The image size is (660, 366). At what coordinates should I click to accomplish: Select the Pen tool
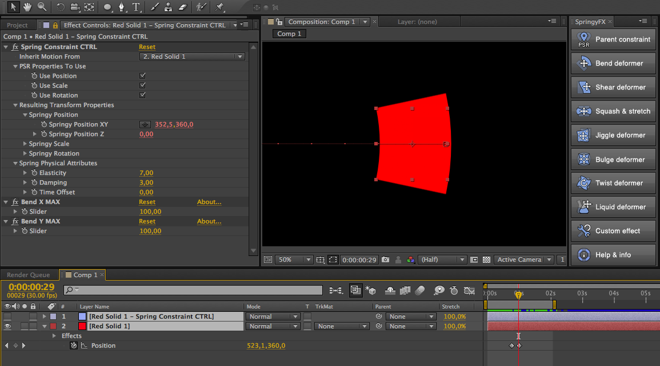122,7
